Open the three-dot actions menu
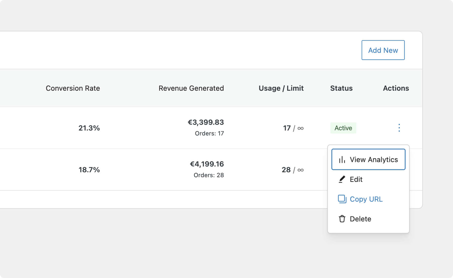The height and width of the screenshot is (278, 453). pos(399,128)
